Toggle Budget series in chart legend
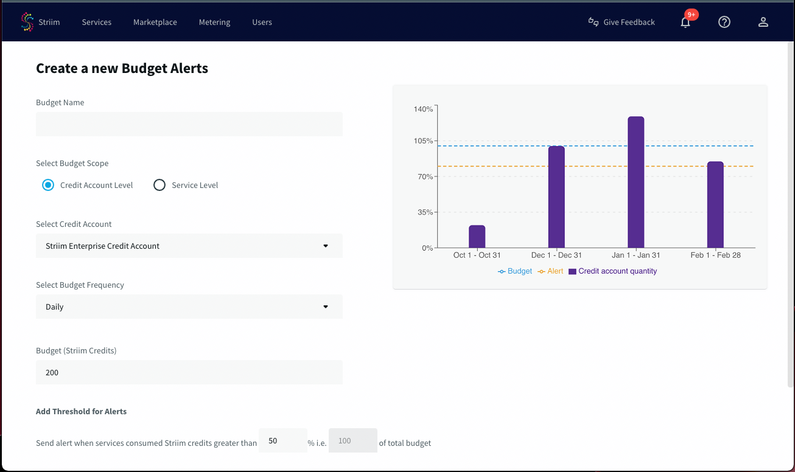Viewport: 795px width, 472px height. pos(515,271)
